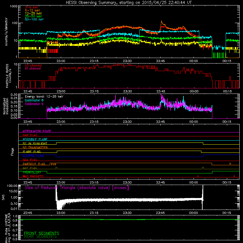
Task: Click the 00:15 tick of the counts plot
Action: (x=227, y=61)
